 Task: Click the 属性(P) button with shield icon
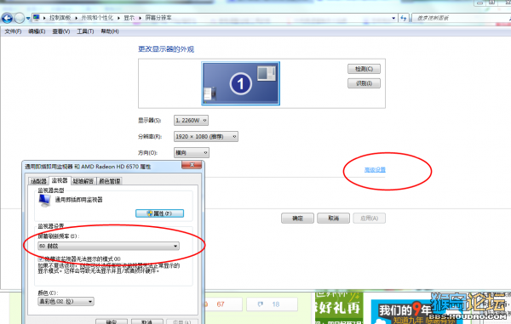coord(160,213)
